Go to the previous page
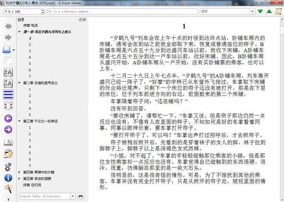The height and width of the screenshot is (202, 284). pyautogui.click(x=8, y=119)
